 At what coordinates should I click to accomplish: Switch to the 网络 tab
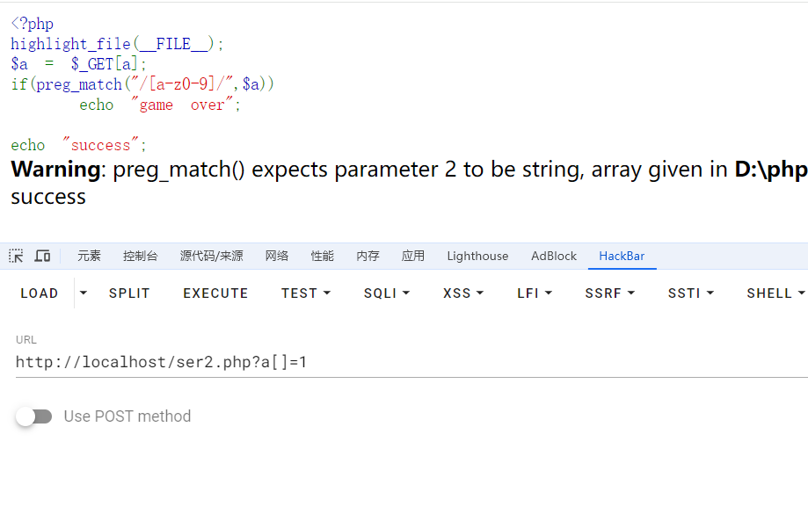(x=277, y=256)
